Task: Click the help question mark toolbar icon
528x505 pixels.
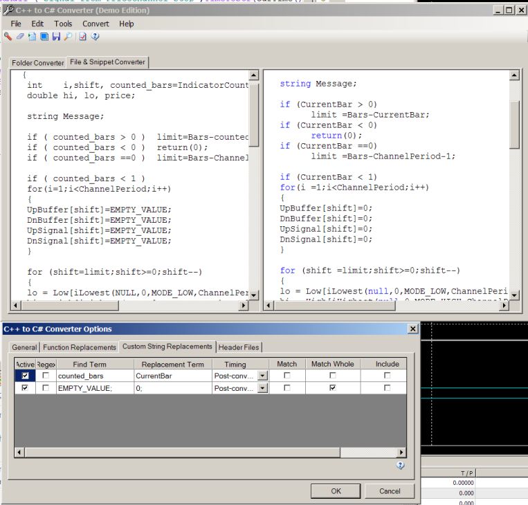Action: tap(95, 37)
